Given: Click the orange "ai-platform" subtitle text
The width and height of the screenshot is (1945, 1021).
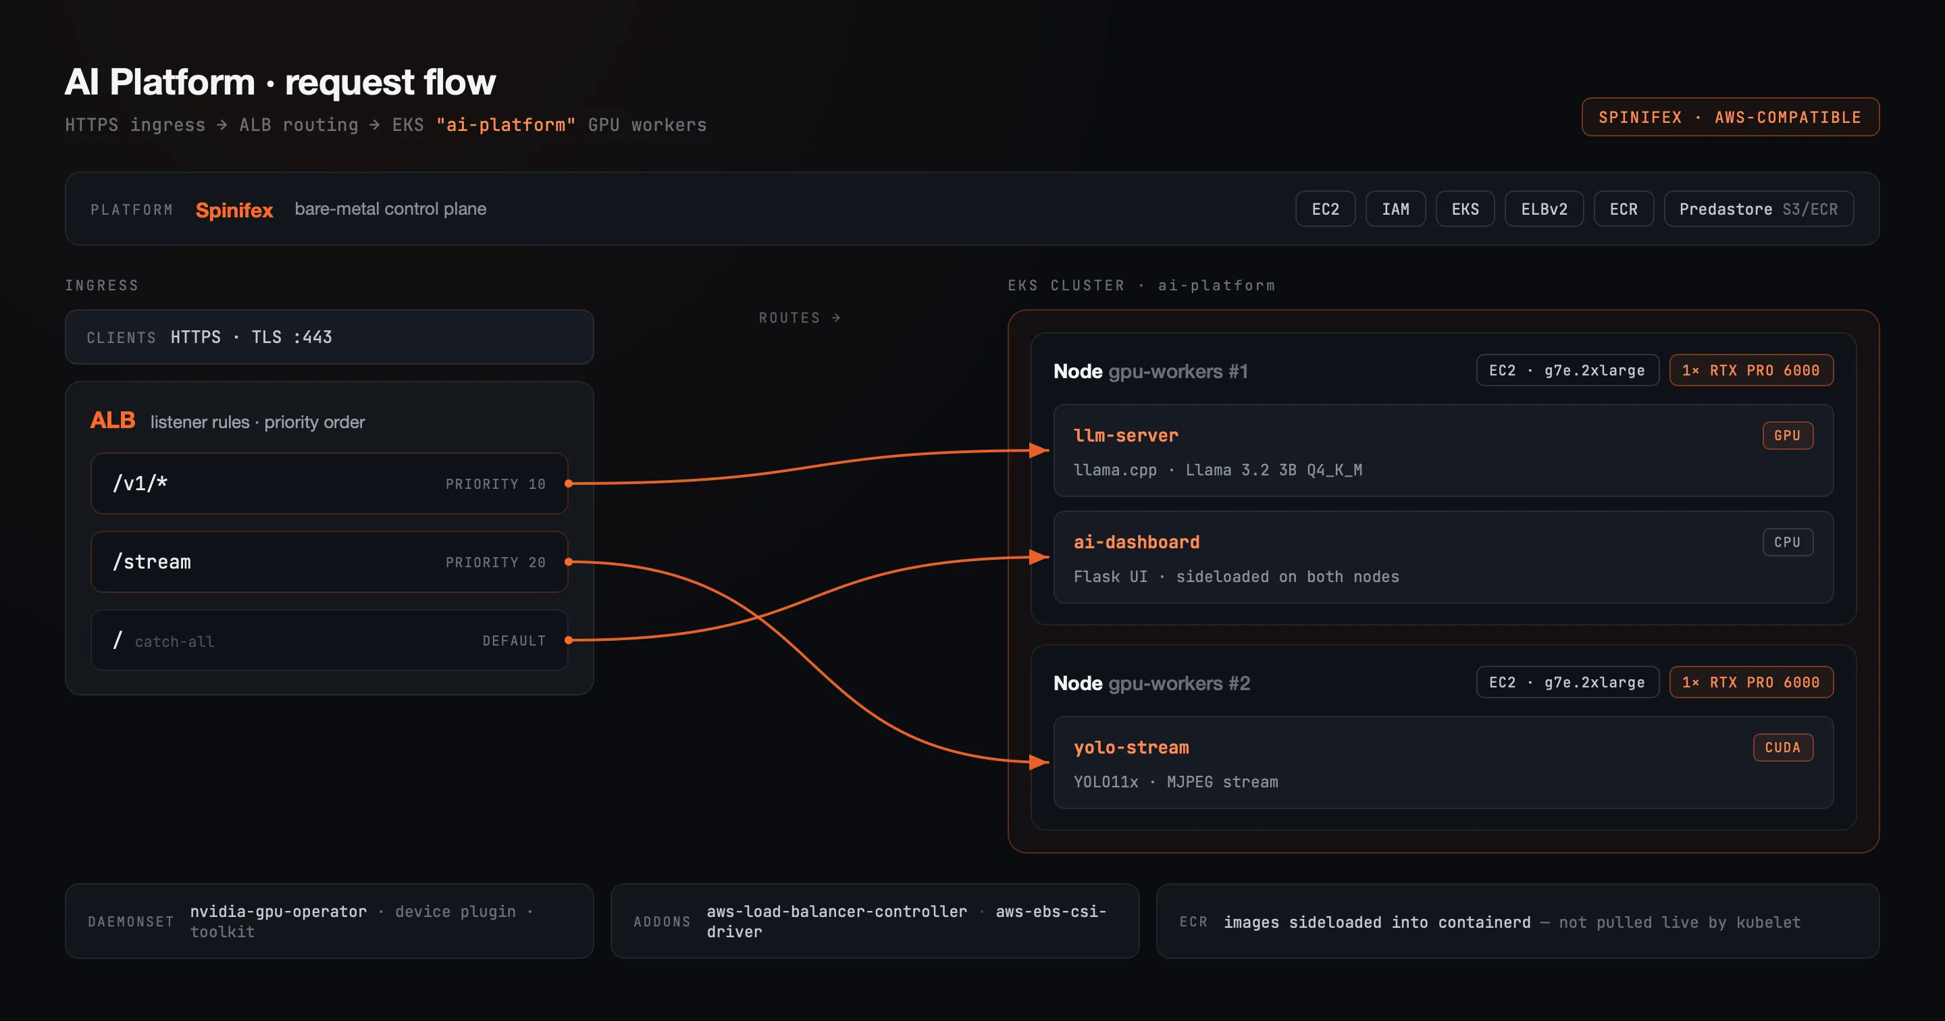Looking at the screenshot, I should click(506, 125).
